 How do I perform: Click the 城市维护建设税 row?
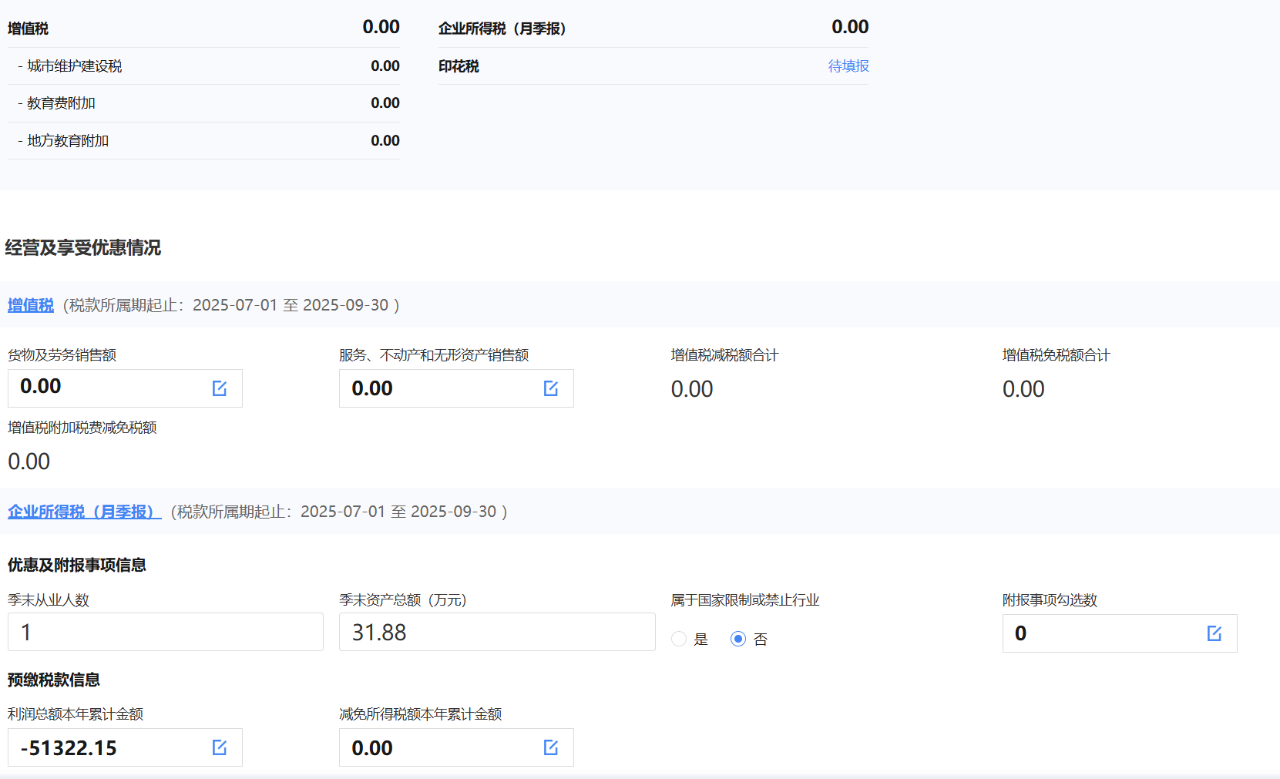pyautogui.click(x=203, y=66)
